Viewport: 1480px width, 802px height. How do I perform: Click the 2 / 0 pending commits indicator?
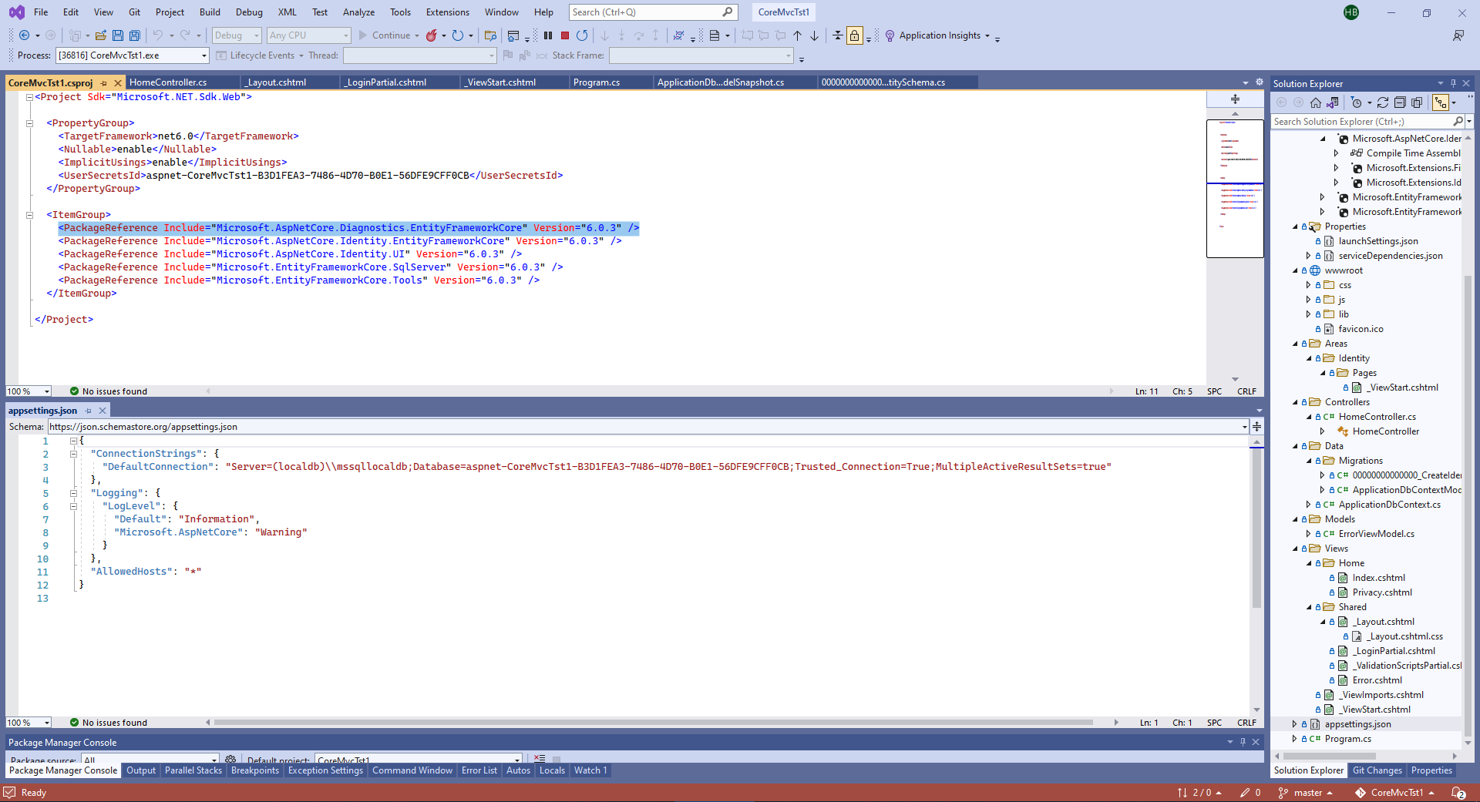coord(1199,793)
